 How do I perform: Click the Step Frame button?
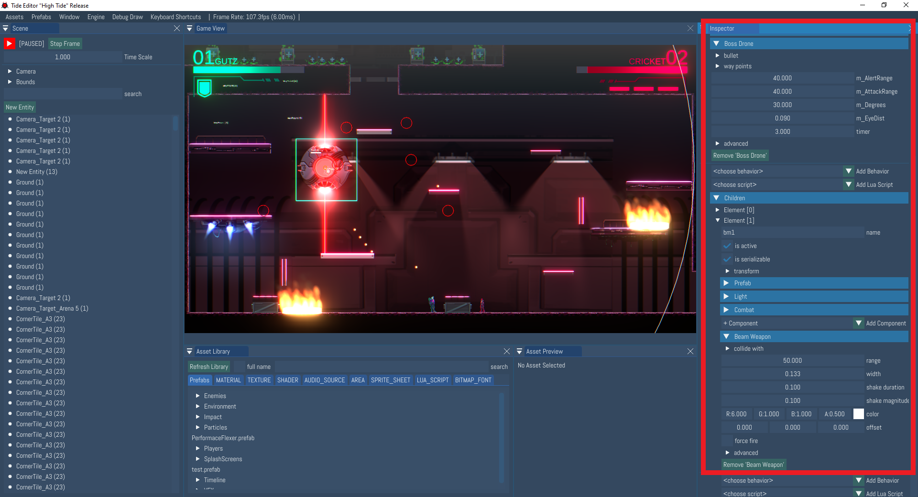(65, 44)
